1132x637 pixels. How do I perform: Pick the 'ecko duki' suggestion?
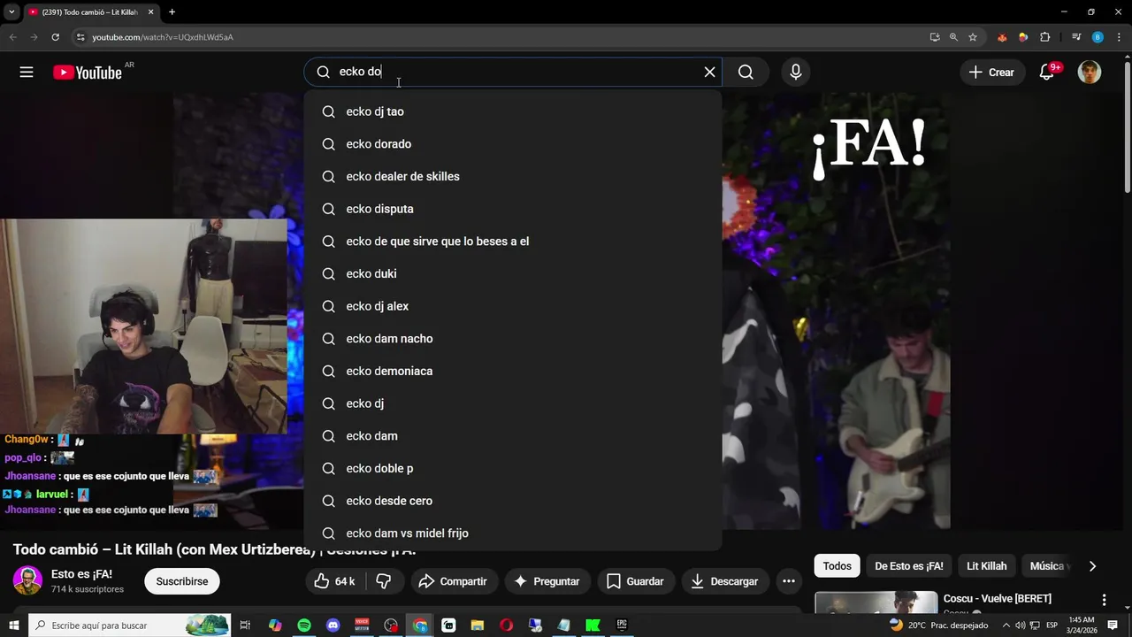513,273
